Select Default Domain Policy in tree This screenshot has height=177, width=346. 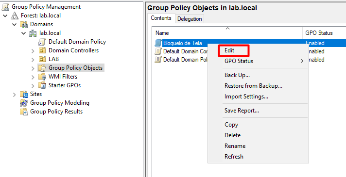[77, 42]
